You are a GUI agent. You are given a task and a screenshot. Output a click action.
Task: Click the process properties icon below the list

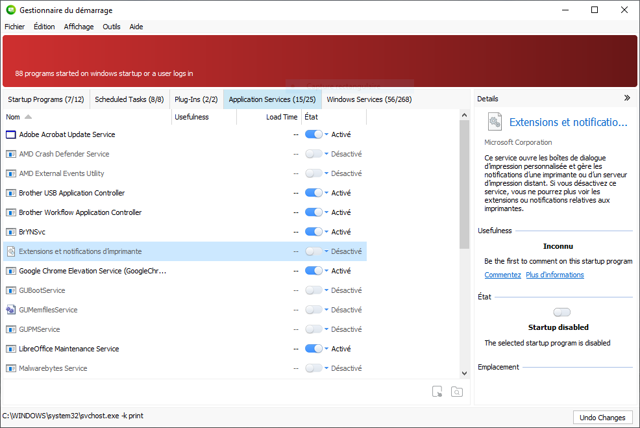[437, 392]
